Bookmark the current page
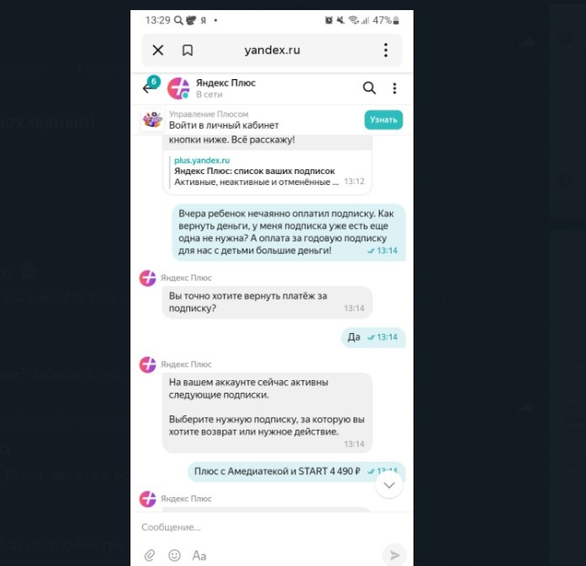This screenshot has height=566, width=586. coord(187,50)
